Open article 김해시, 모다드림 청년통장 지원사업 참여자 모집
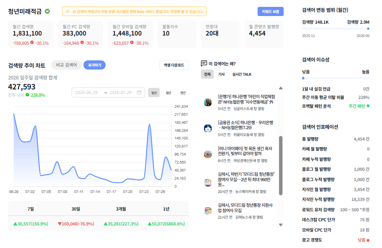382x248 pixels. (245, 207)
